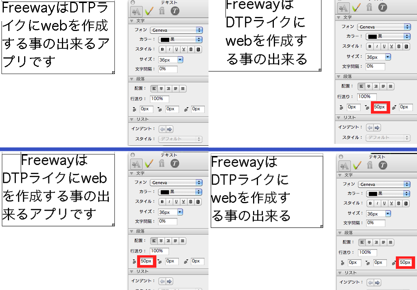Select the aA character tab in upper-left panel
The image size is (417, 290).
136,11
